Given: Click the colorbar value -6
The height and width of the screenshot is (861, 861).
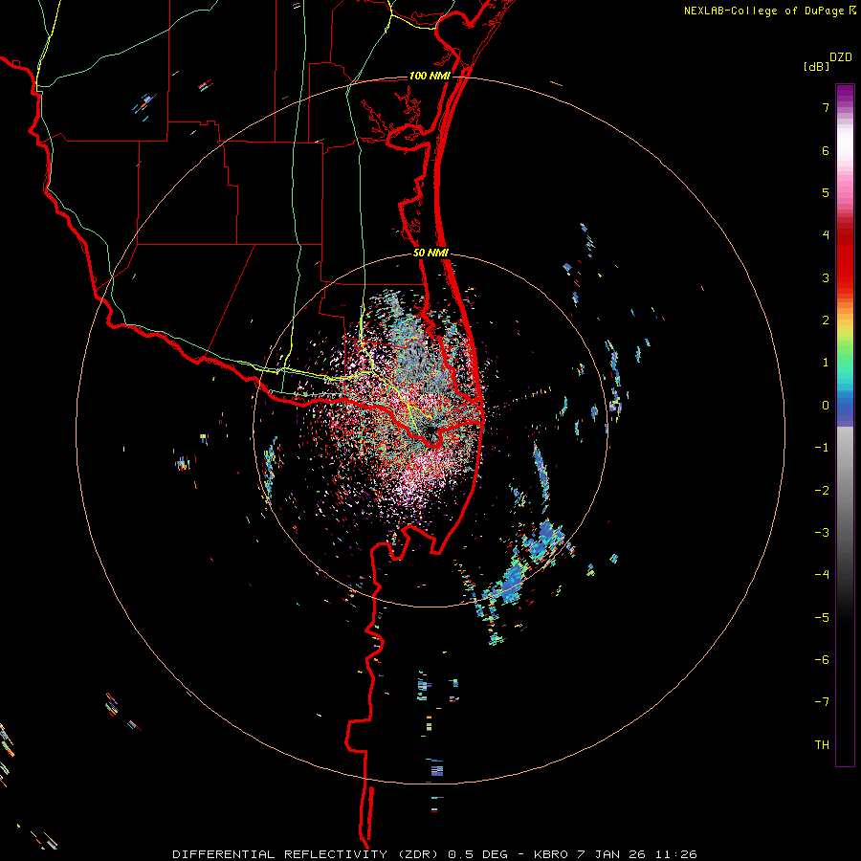Looking at the screenshot, I should pos(822,660).
